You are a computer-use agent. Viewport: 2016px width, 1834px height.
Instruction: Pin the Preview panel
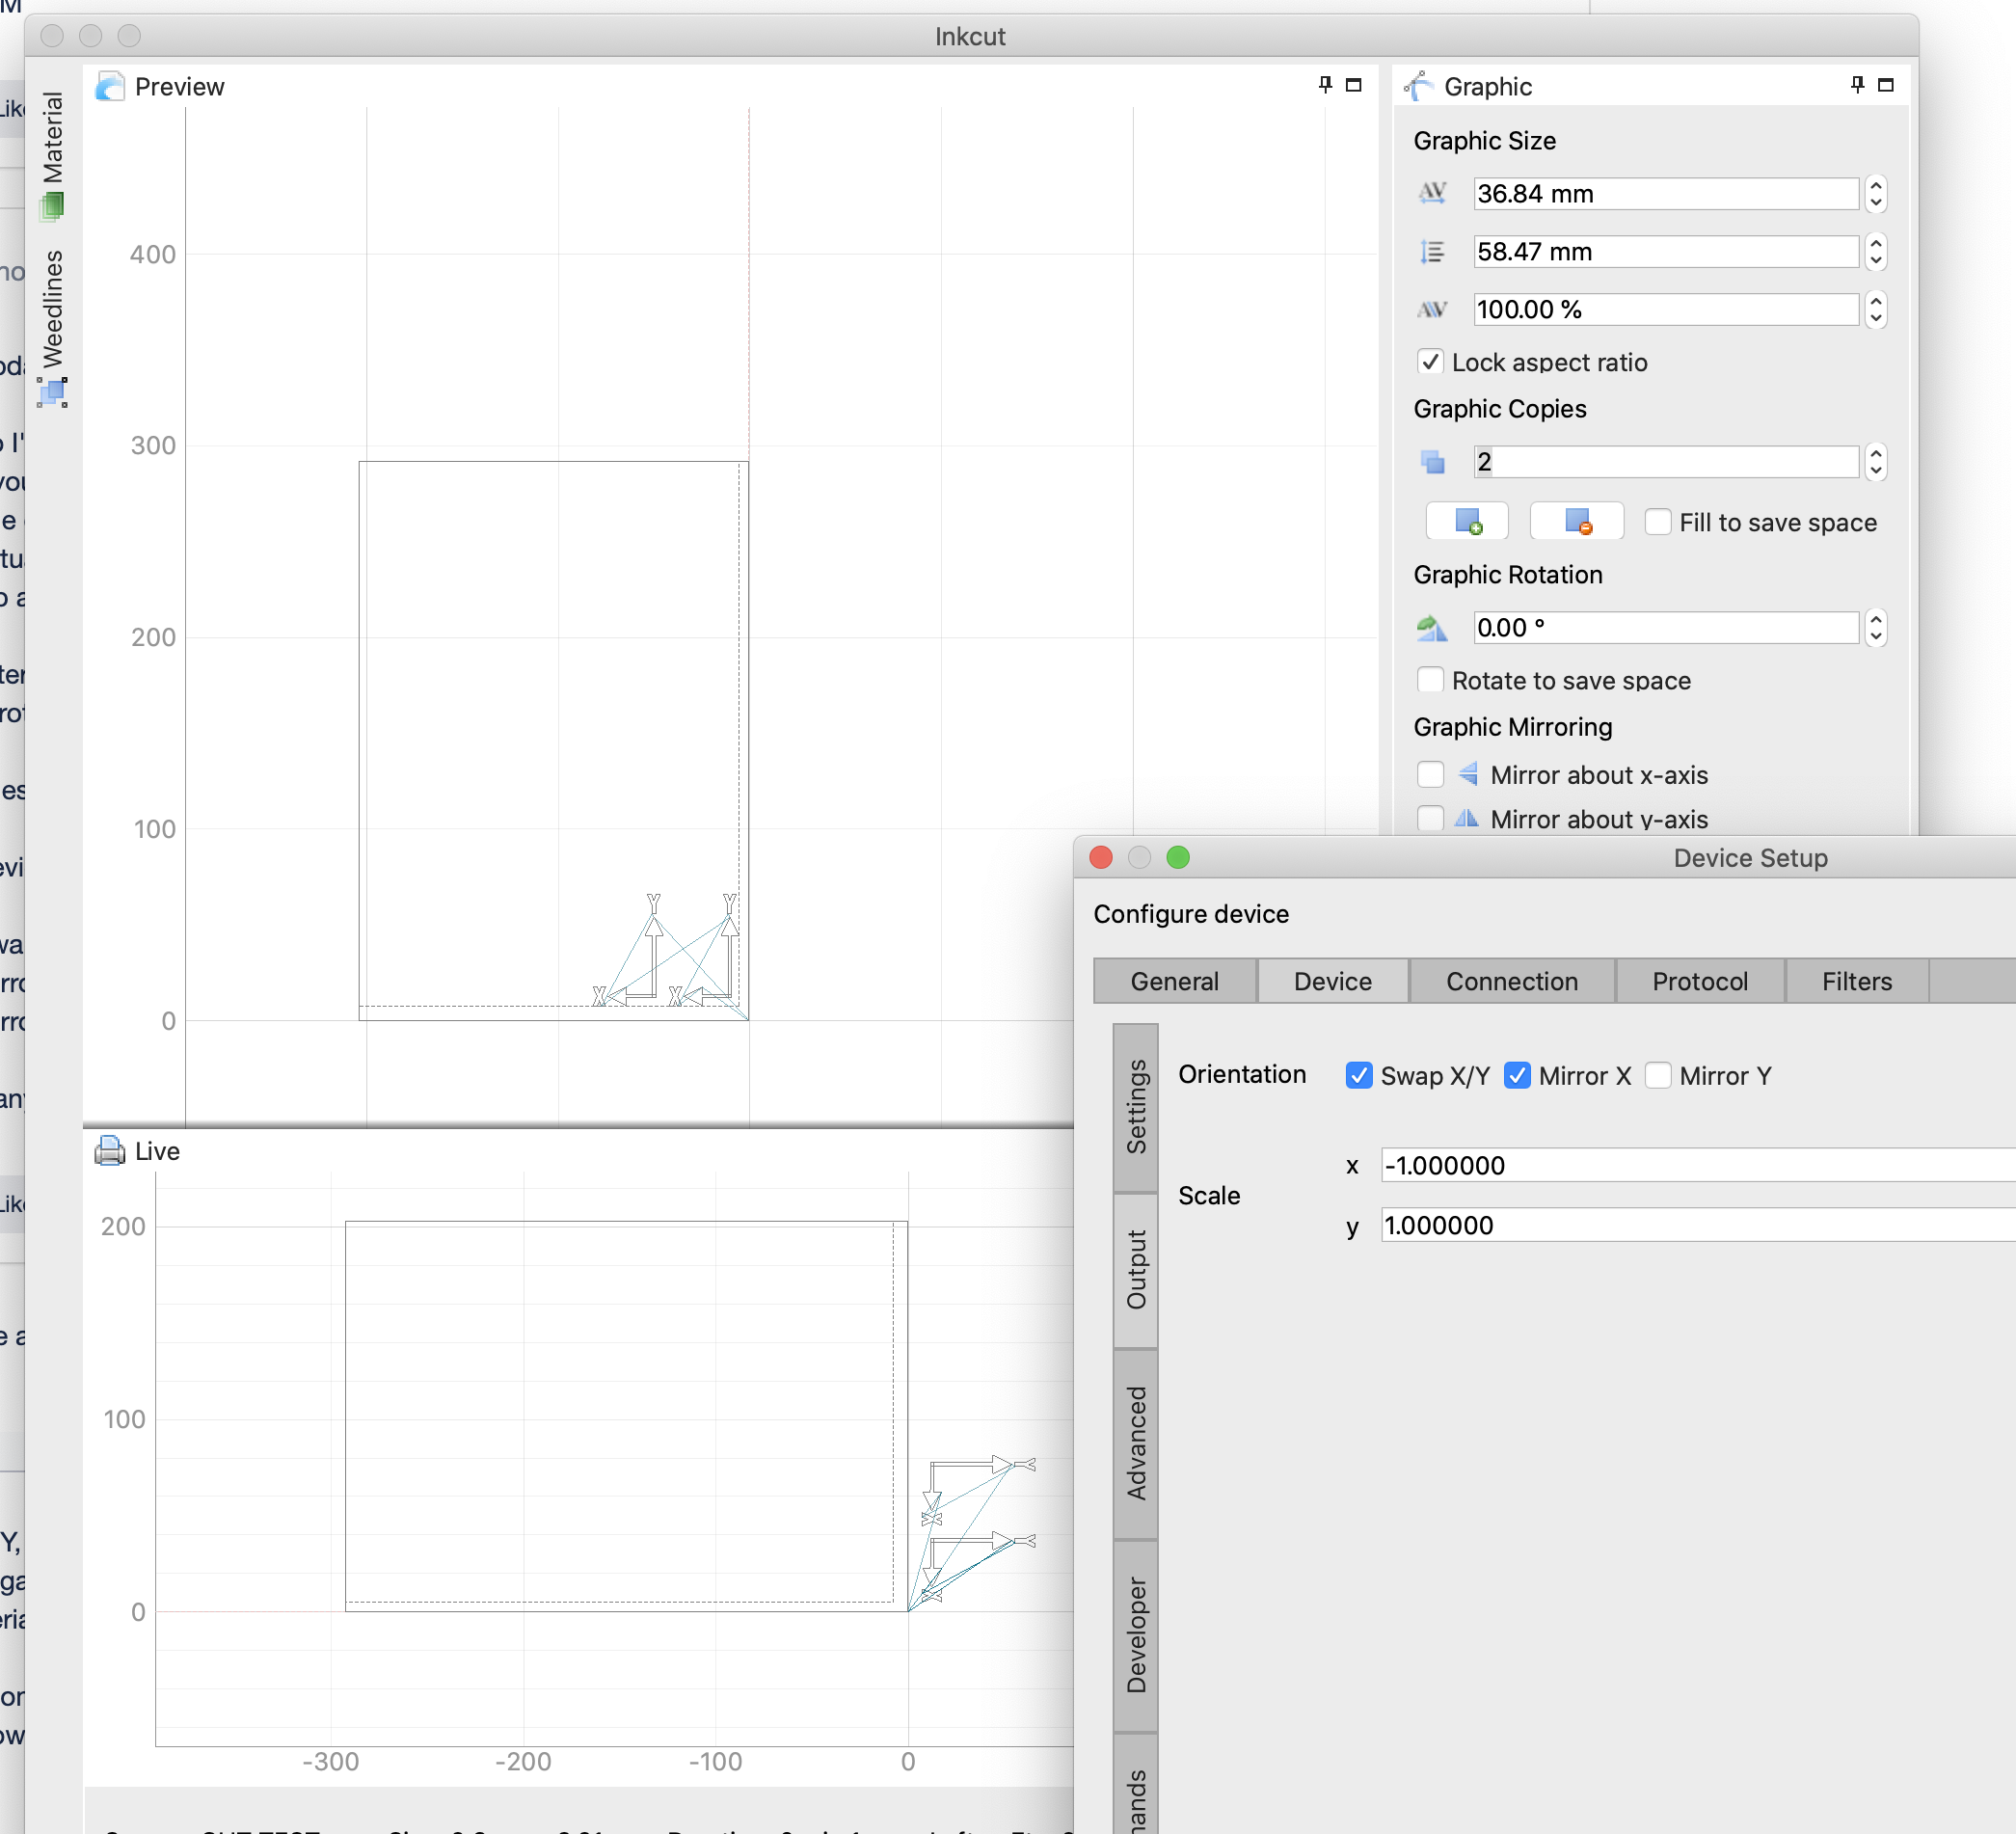1325,85
